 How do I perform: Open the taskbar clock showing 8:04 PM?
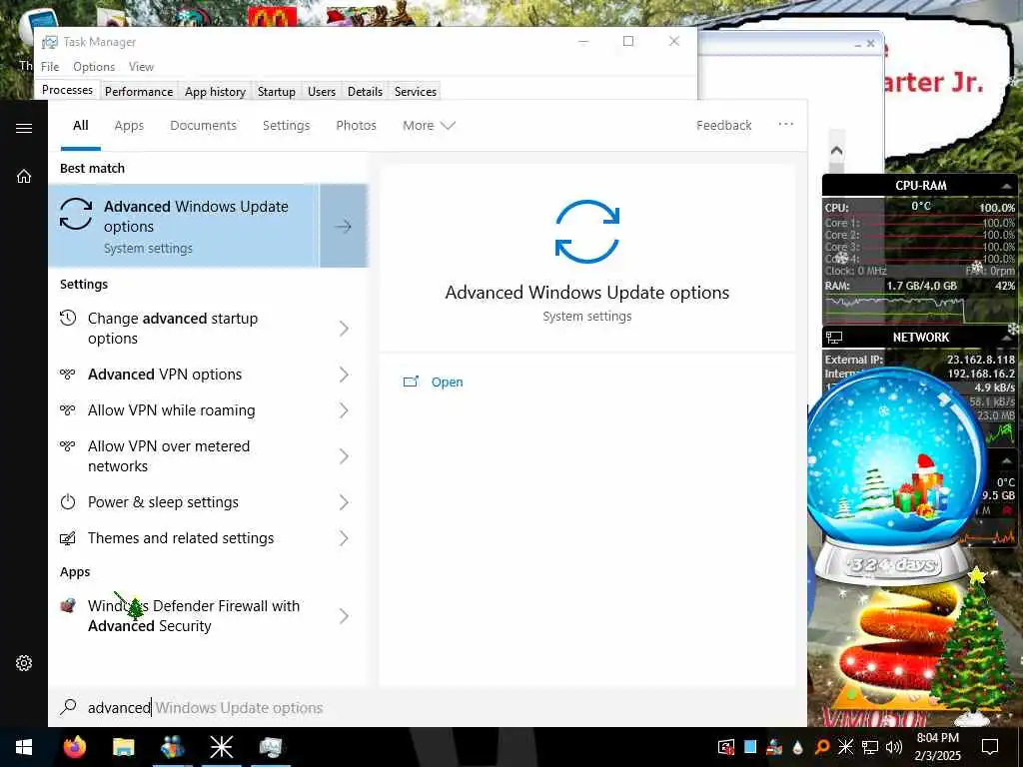pos(937,747)
